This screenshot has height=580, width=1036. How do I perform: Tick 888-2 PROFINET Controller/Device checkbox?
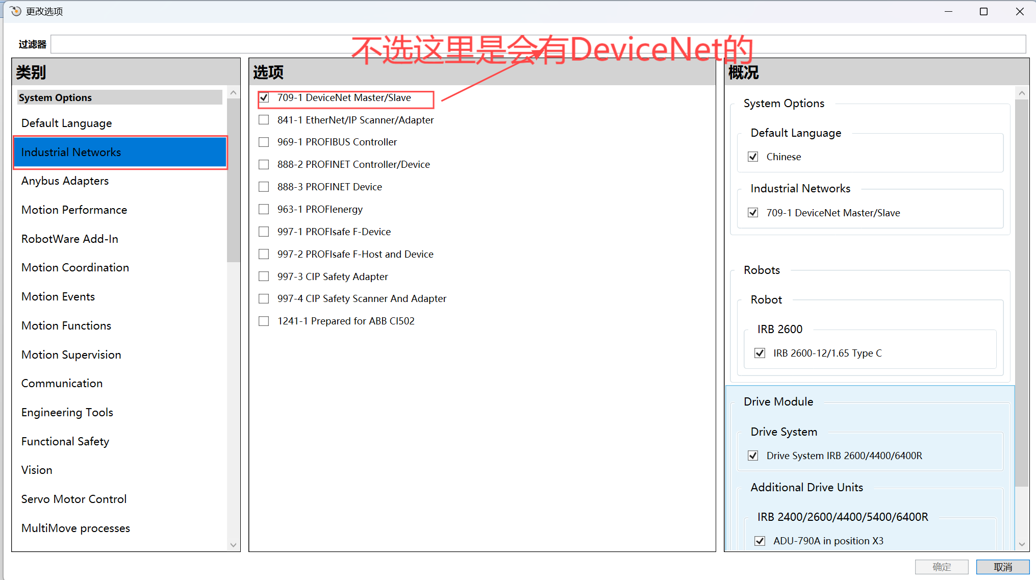point(264,165)
